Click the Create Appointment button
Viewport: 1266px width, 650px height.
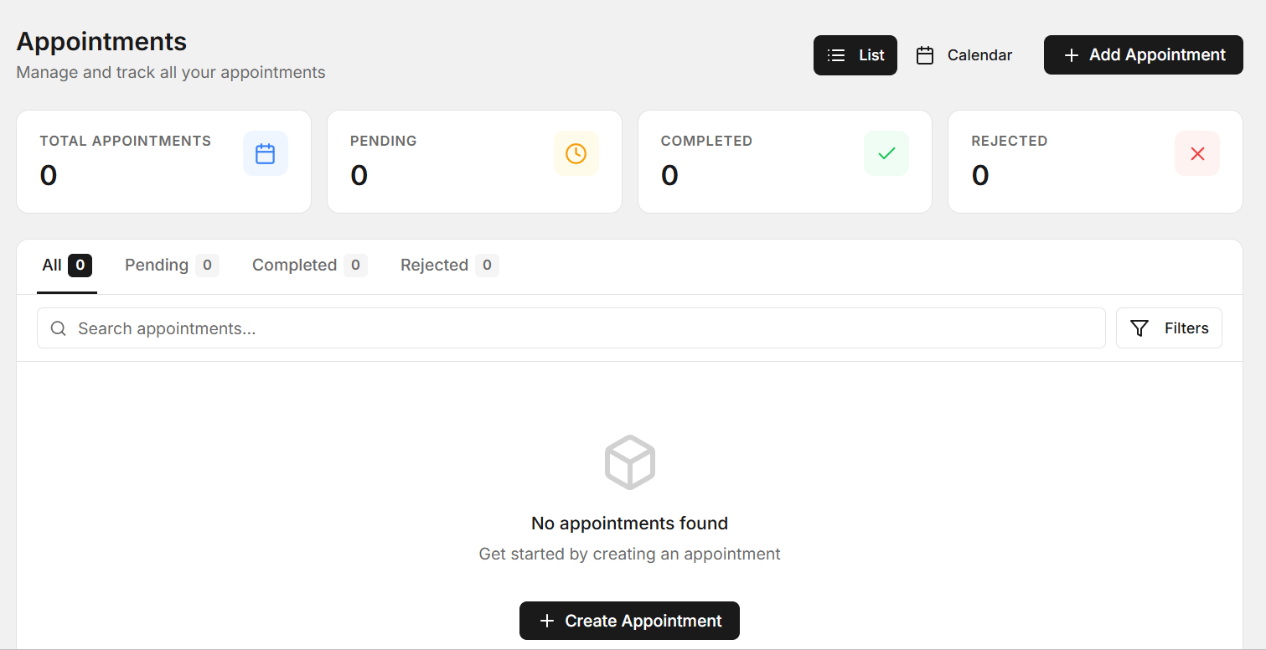(x=629, y=621)
